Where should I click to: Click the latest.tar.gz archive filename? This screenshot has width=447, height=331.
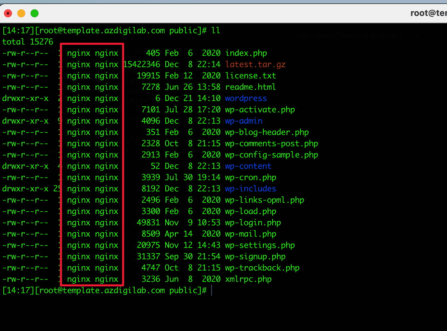255,64
